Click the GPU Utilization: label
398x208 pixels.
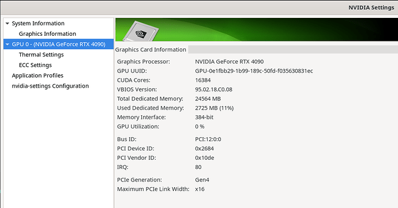(x=138, y=126)
